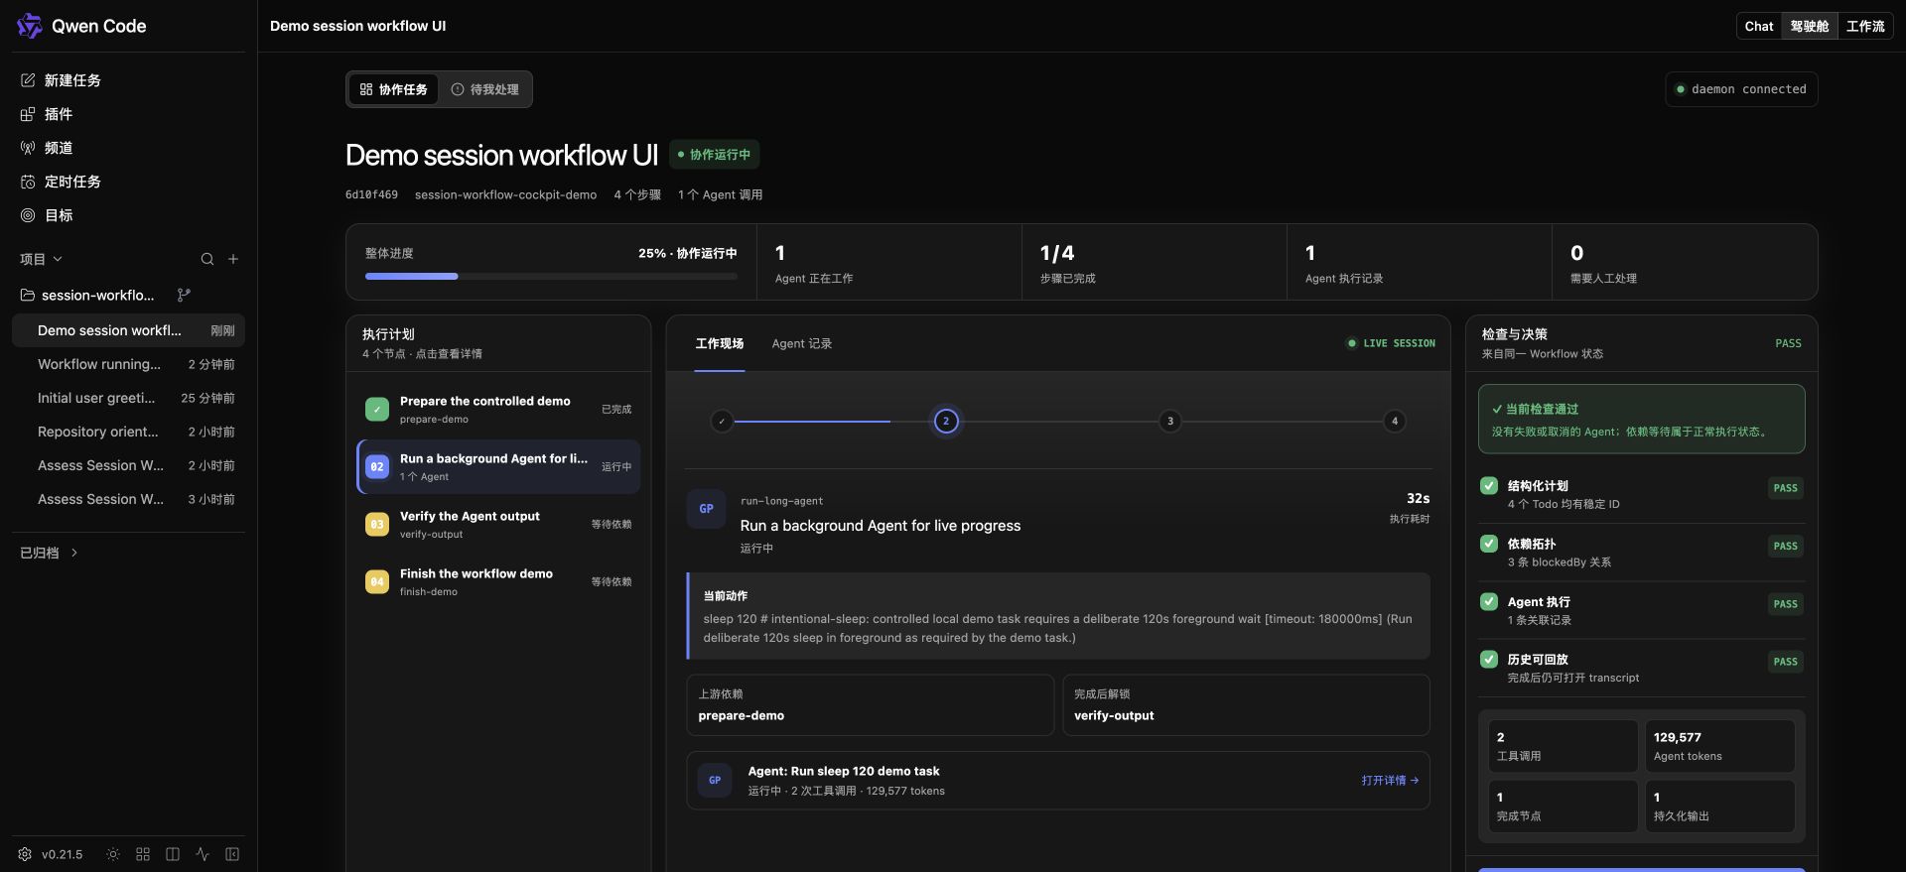Click the Qwen Code logo icon

(30, 26)
